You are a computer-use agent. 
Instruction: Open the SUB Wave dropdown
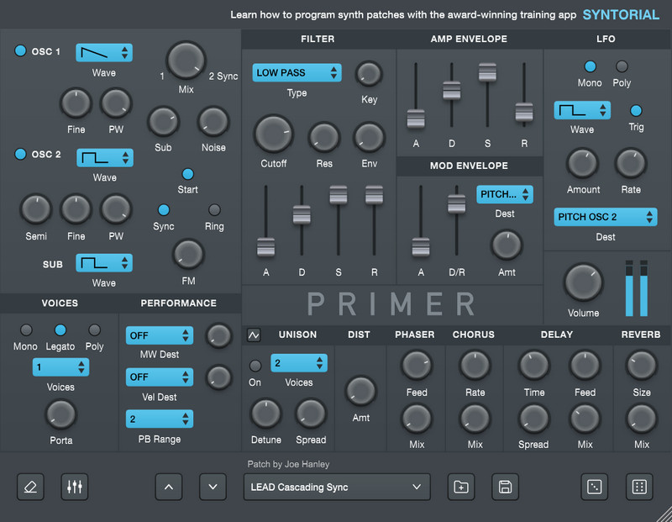[104, 263]
